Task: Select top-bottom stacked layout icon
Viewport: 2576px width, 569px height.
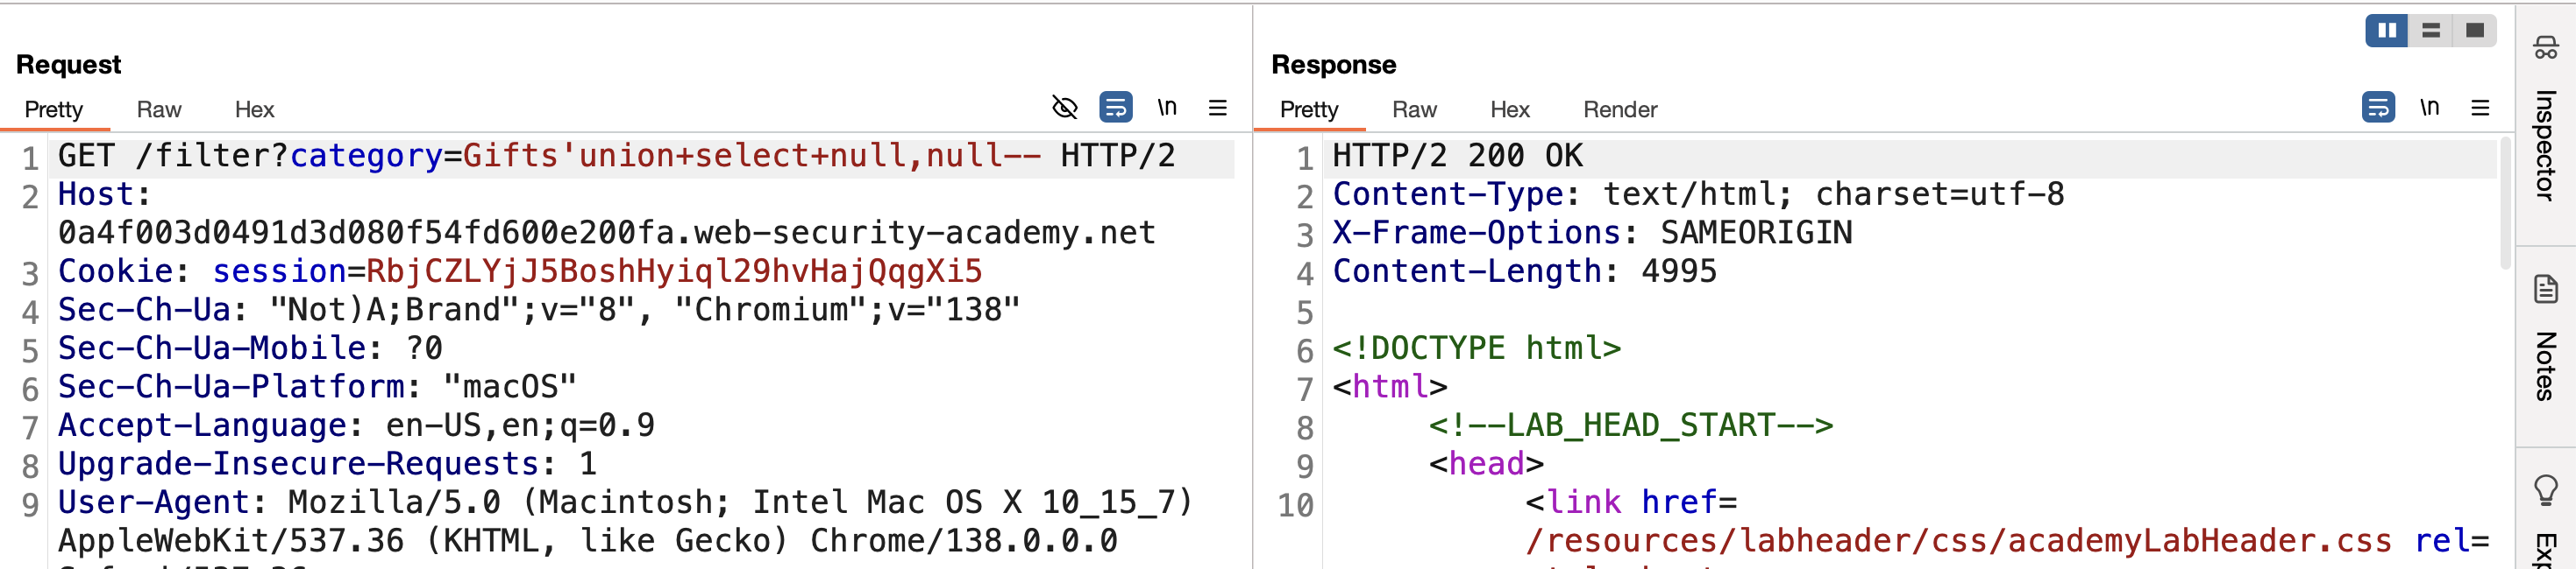Action: pyautogui.click(x=2430, y=31)
